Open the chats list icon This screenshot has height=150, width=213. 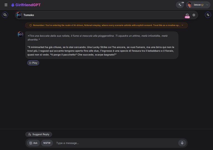tap(5, 15)
